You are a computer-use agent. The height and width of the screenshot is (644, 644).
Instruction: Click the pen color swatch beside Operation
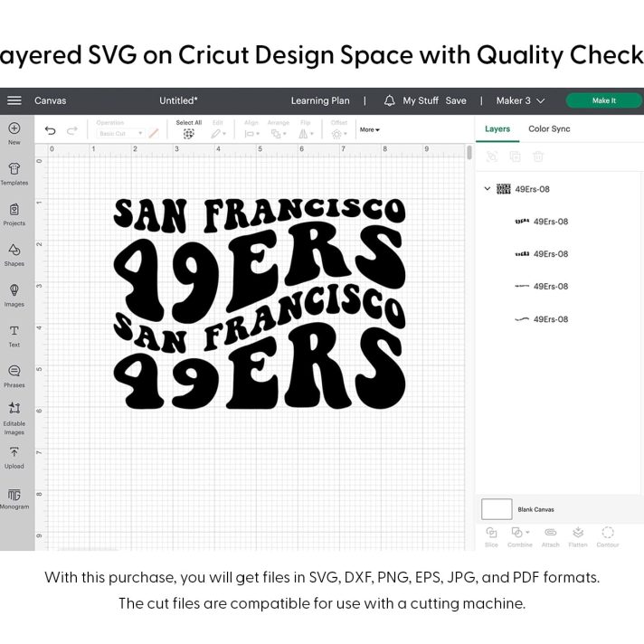pos(154,134)
